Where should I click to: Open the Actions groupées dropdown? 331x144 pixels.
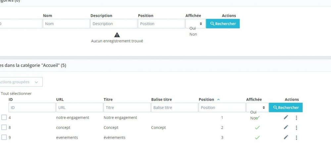point(20,82)
